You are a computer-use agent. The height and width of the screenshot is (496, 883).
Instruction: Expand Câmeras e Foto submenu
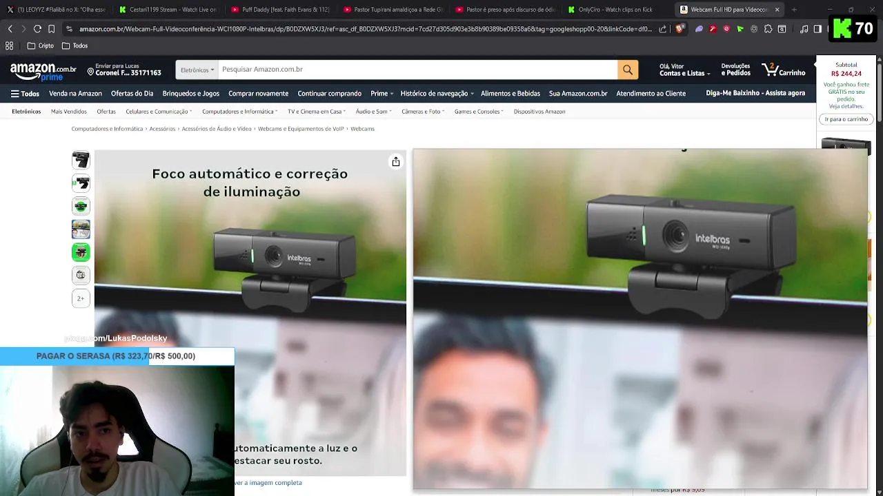point(423,112)
